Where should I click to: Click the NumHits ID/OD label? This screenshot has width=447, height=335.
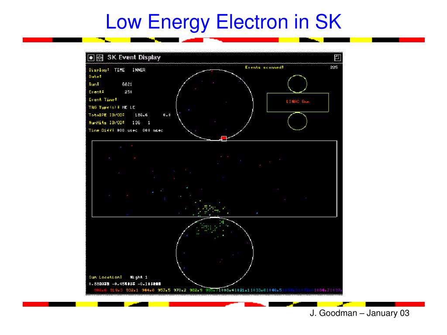[x=107, y=123]
